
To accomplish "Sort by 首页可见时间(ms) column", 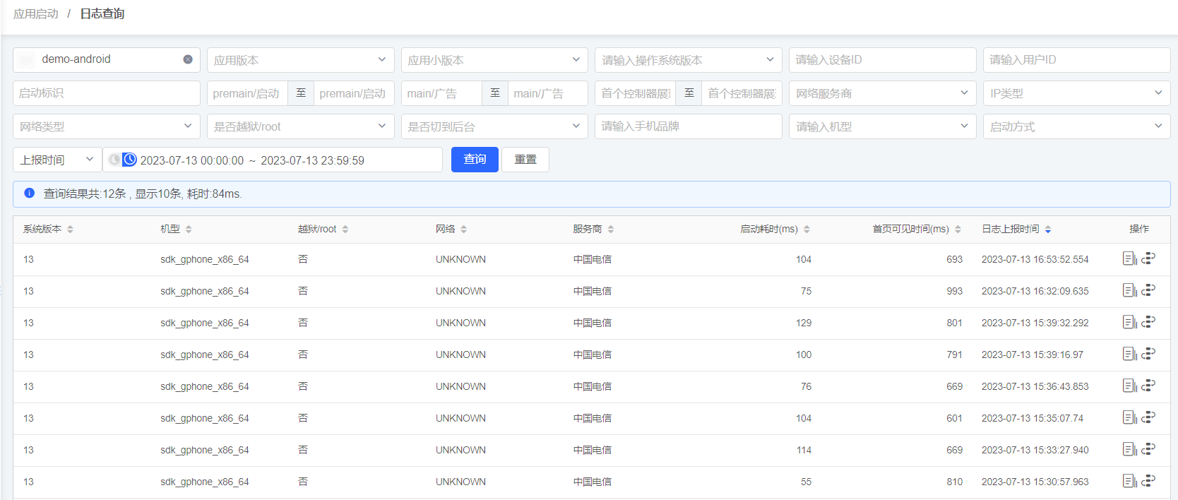I will 958,230.
